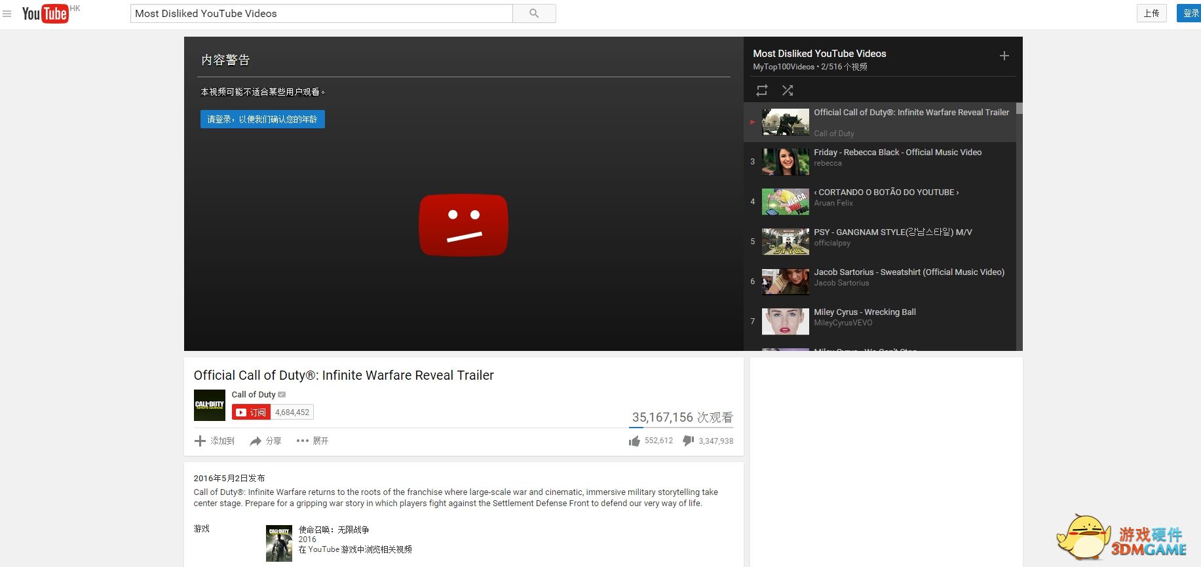Viewport: 1201px width, 567px height.
Task: Select Friday - Rebecca Black playlist item
Action: tap(880, 162)
